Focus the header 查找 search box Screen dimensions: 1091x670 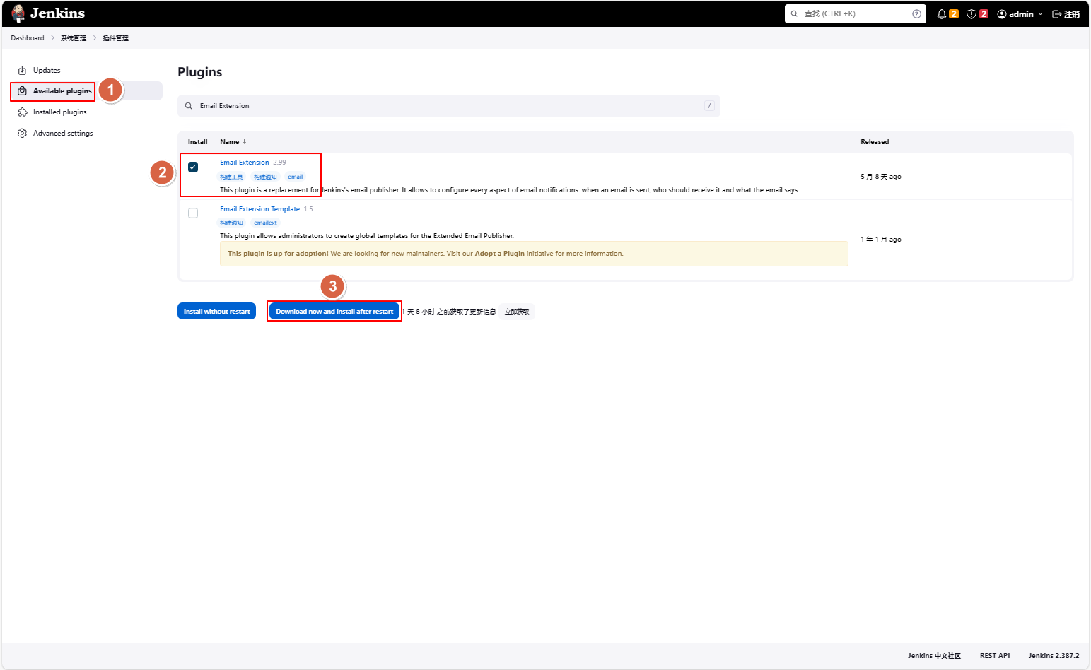855,13
